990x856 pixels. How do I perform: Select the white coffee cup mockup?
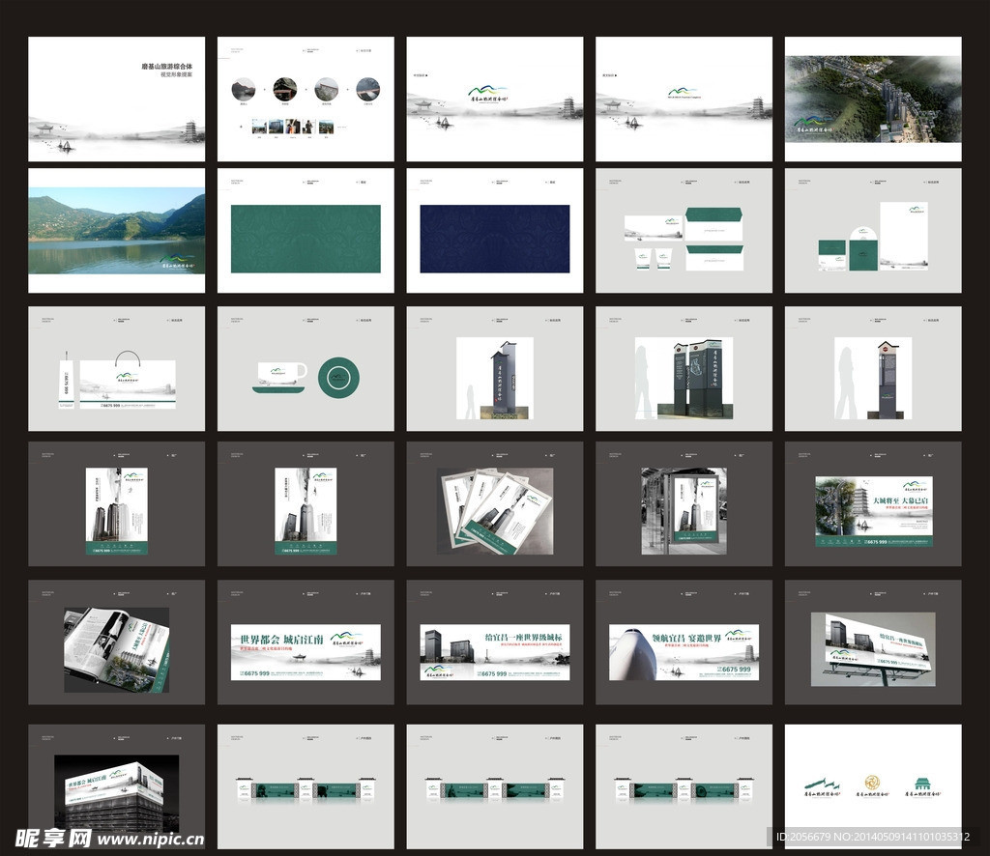[282, 372]
